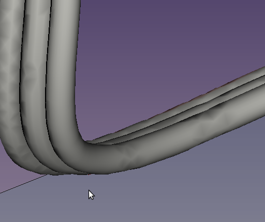Select the leftmost vertical wire strand
This screenshot has height=222, width=265.
10,69
